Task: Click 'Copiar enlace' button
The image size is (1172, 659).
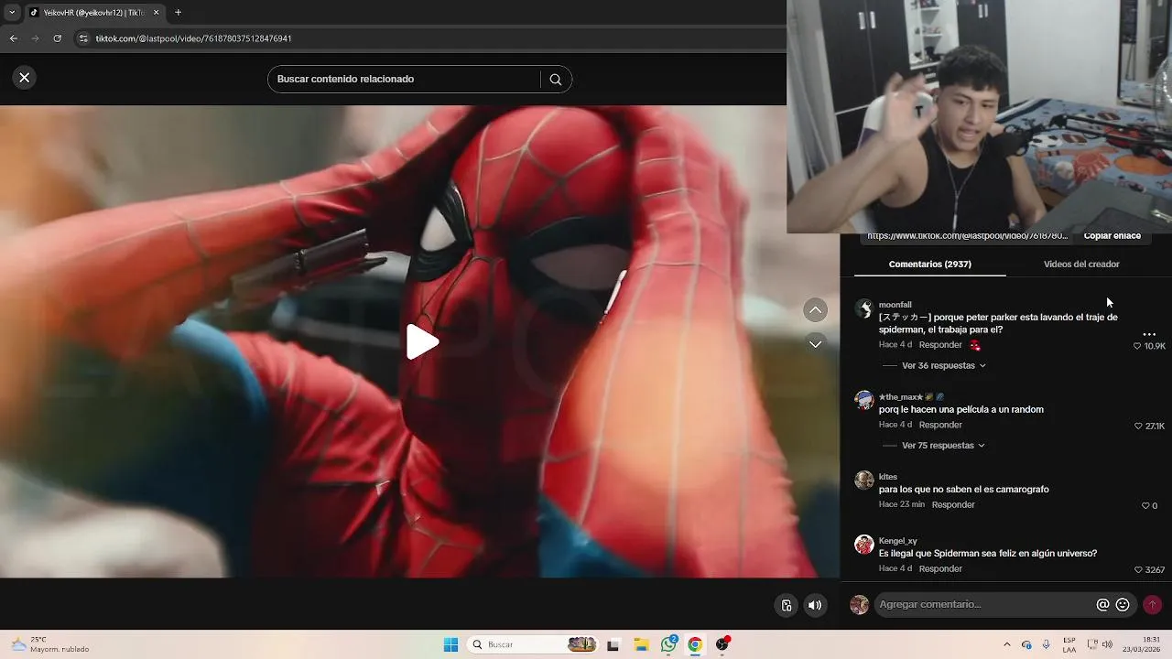Action: pyautogui.click(x=1112, y=236)
